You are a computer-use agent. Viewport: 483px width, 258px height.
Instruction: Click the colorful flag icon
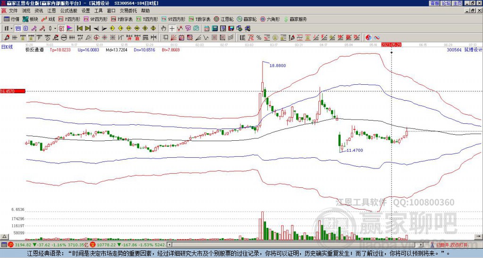(x=70, y=29)
